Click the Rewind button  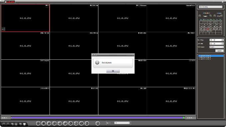(x=59, y=123)
